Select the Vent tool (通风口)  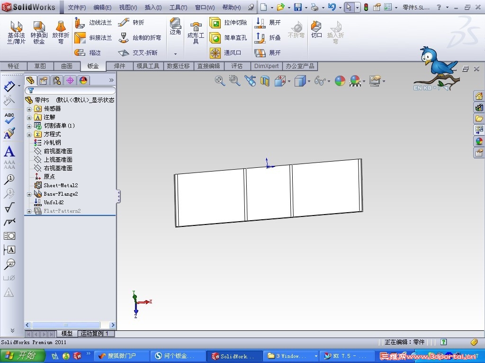[225, 53]
